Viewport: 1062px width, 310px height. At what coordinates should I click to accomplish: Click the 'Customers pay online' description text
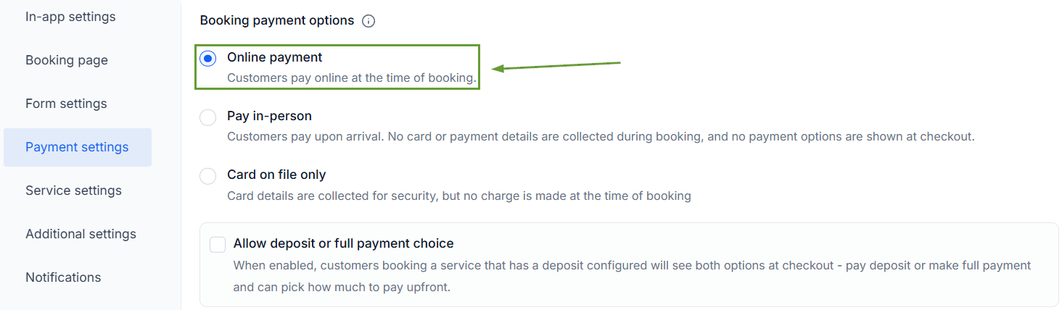352,77
